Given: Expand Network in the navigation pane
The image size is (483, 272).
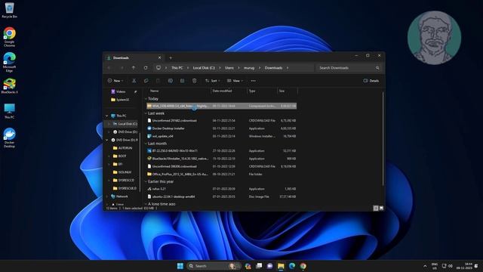Looking at the screenshot, I should click(x=107, y=196).
